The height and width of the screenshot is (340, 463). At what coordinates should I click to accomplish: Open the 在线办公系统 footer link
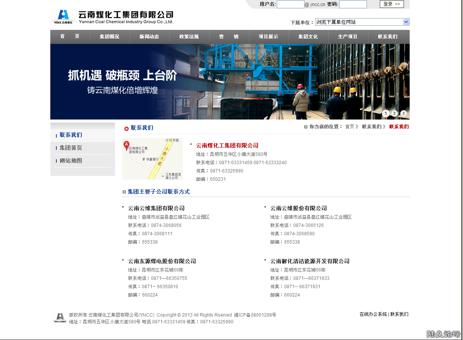(x=373, y=314)
